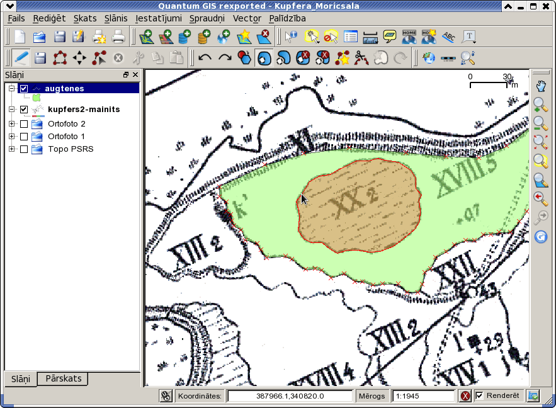Refresh map view blue icon
This screenshot has width=556, height=408.
point(541,237)
